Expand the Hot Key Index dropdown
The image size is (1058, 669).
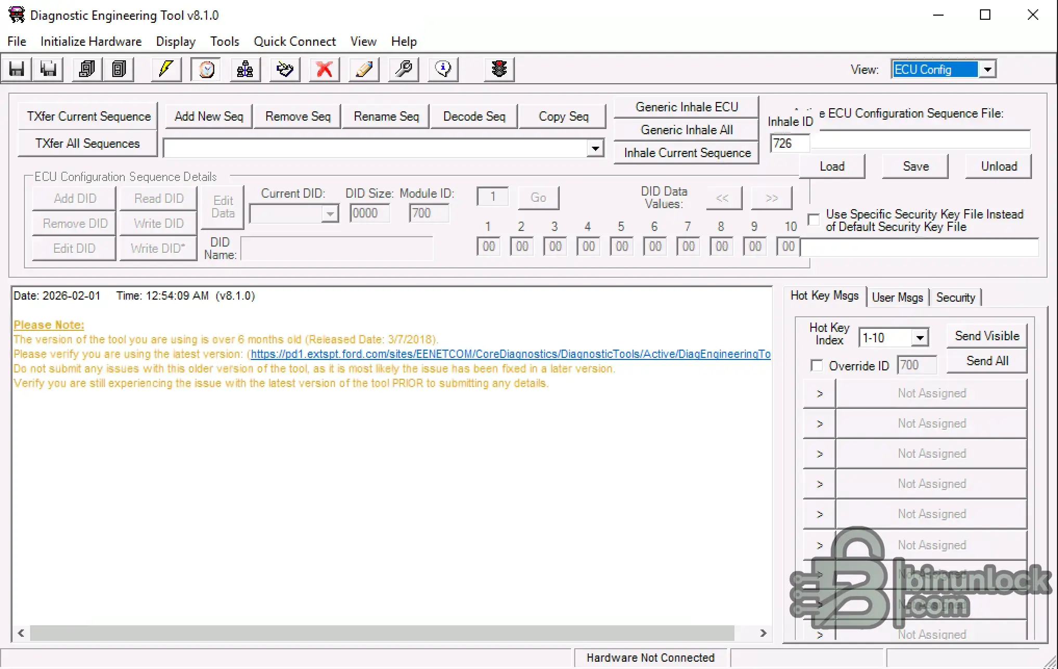[x=920, y=338]
